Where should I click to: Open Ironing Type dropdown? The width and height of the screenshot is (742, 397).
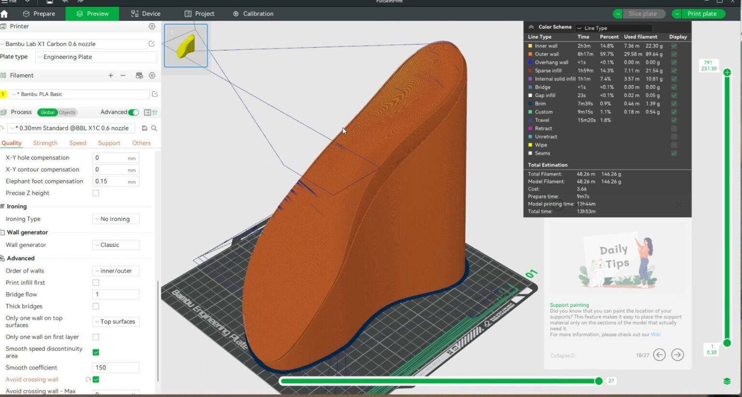click(115, 219)
